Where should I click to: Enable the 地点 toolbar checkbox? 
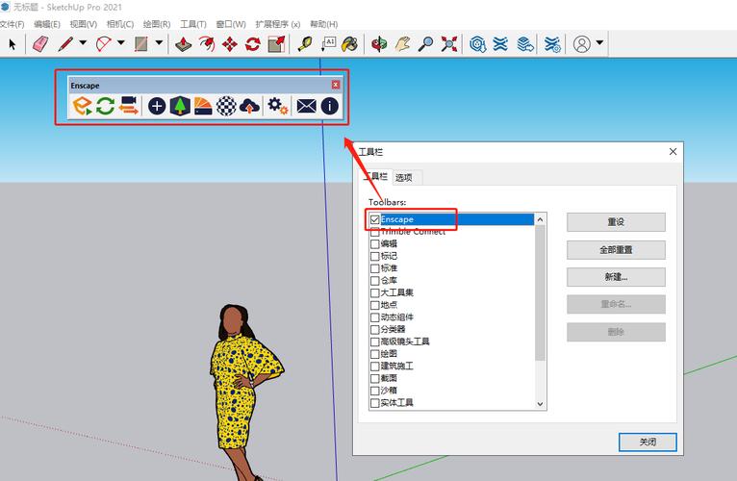pyautogui.click(x=374, y=305)
